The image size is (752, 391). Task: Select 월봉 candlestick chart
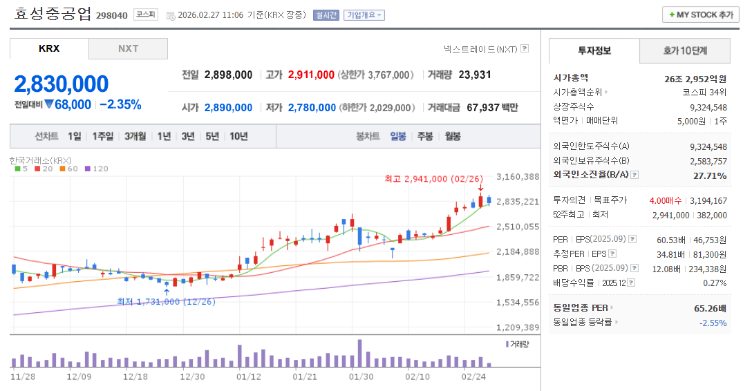[453, 137]
